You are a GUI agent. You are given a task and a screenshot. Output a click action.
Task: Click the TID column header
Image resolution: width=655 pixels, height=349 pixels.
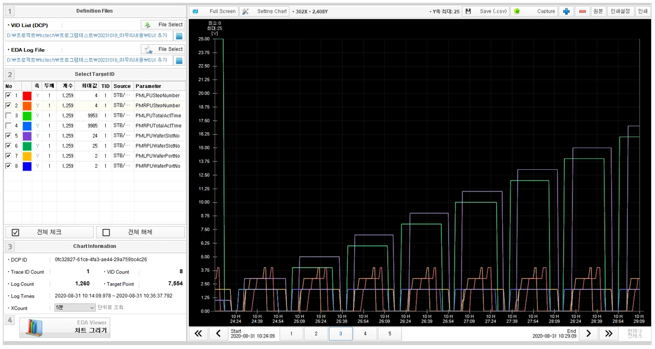[x=105, y=86]
